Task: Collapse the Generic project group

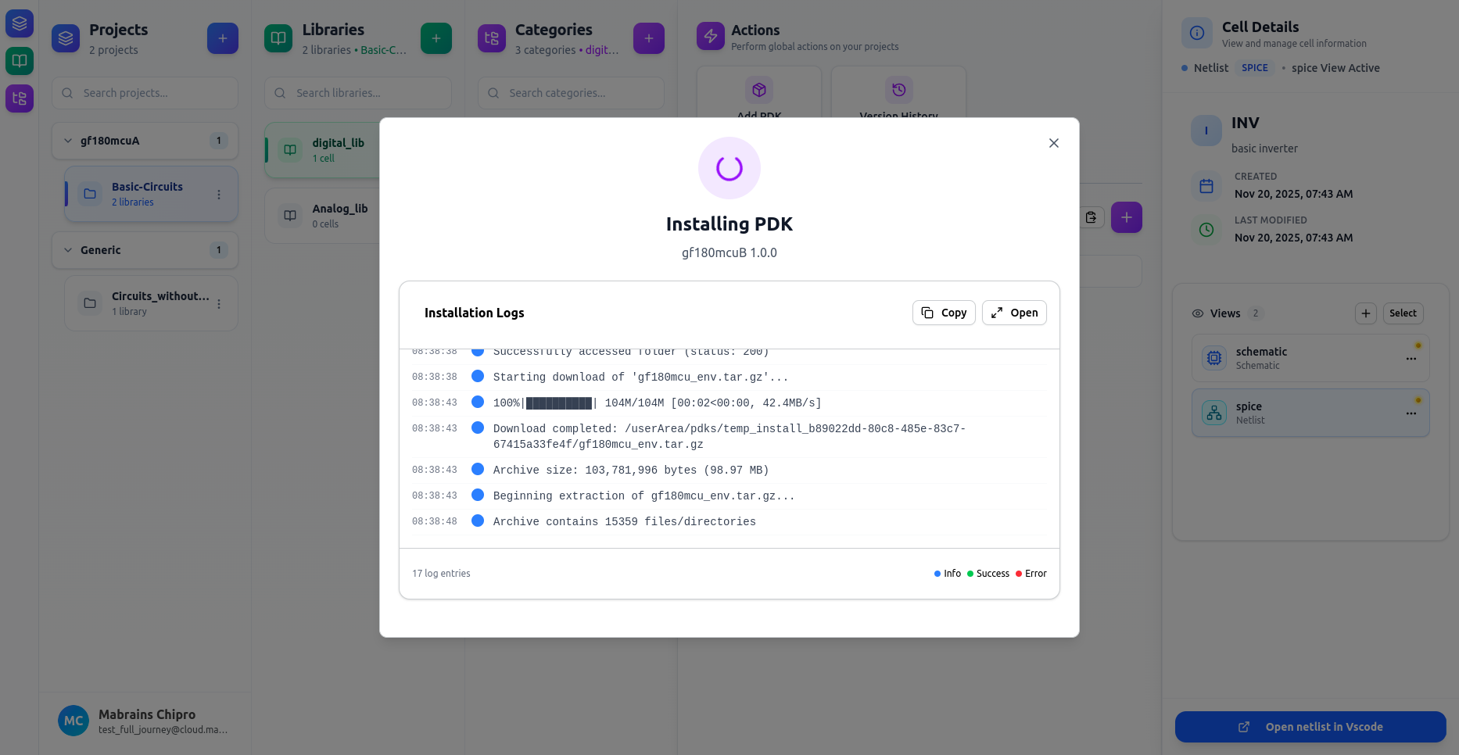Action: coord(68,250)
